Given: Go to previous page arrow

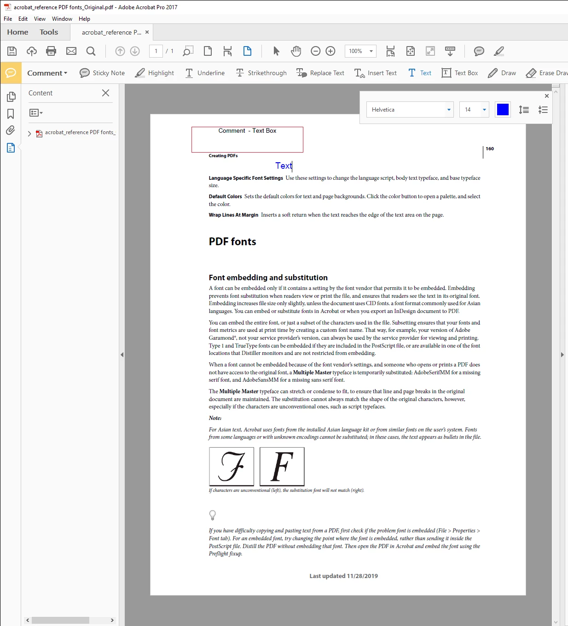Looking at the screenshot, I should [120, 51].
